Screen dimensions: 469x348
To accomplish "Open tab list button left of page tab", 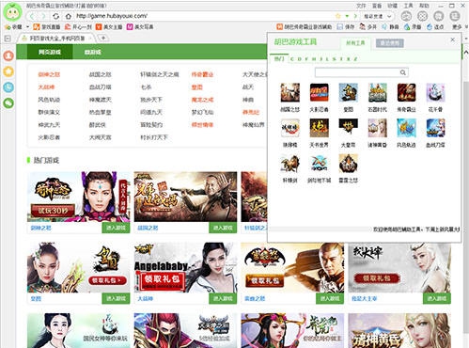I will [8, 39].
